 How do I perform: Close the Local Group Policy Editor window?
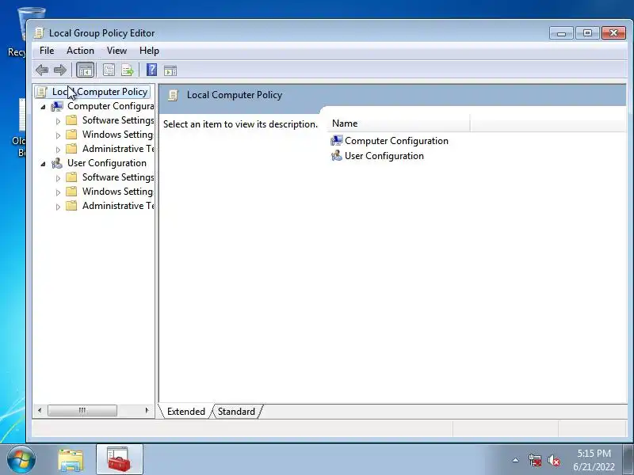point(613,33)
